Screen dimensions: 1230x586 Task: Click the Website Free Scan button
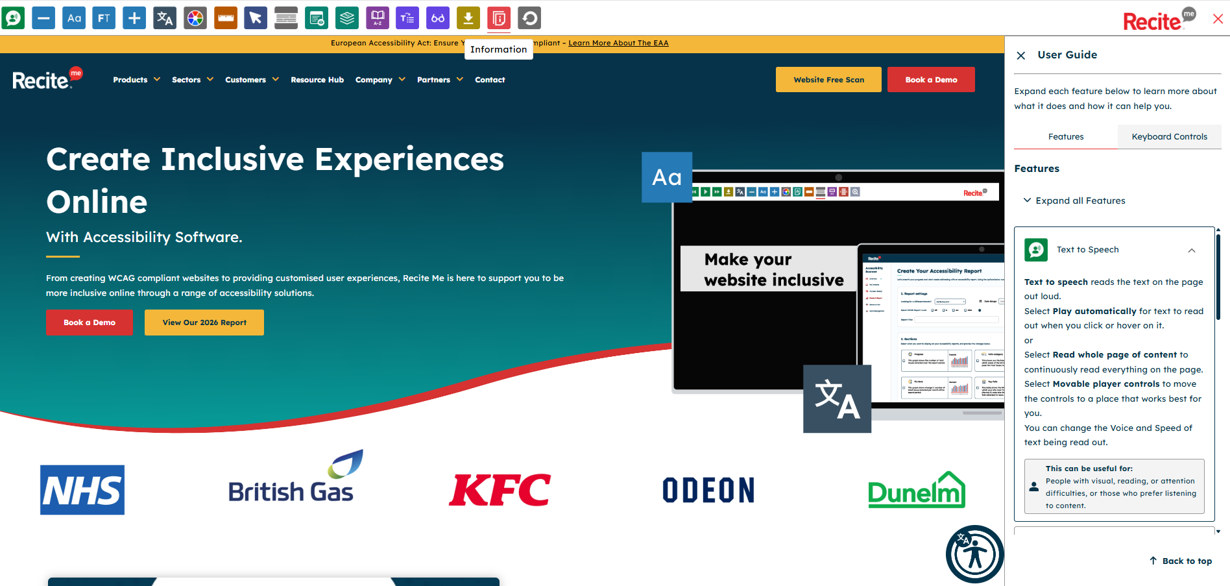tap(828, 80)
